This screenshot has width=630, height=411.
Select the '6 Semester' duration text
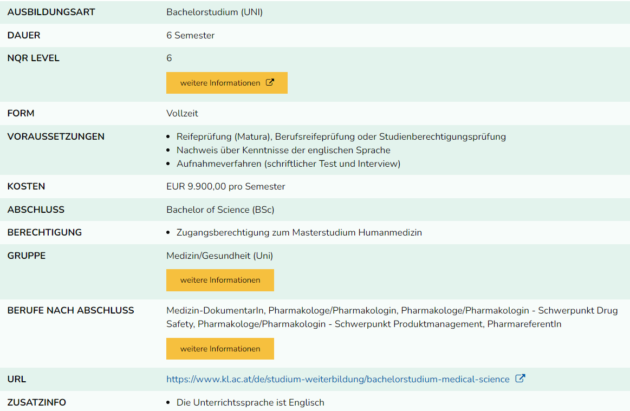pyautogui.click(x=190, y=35)
